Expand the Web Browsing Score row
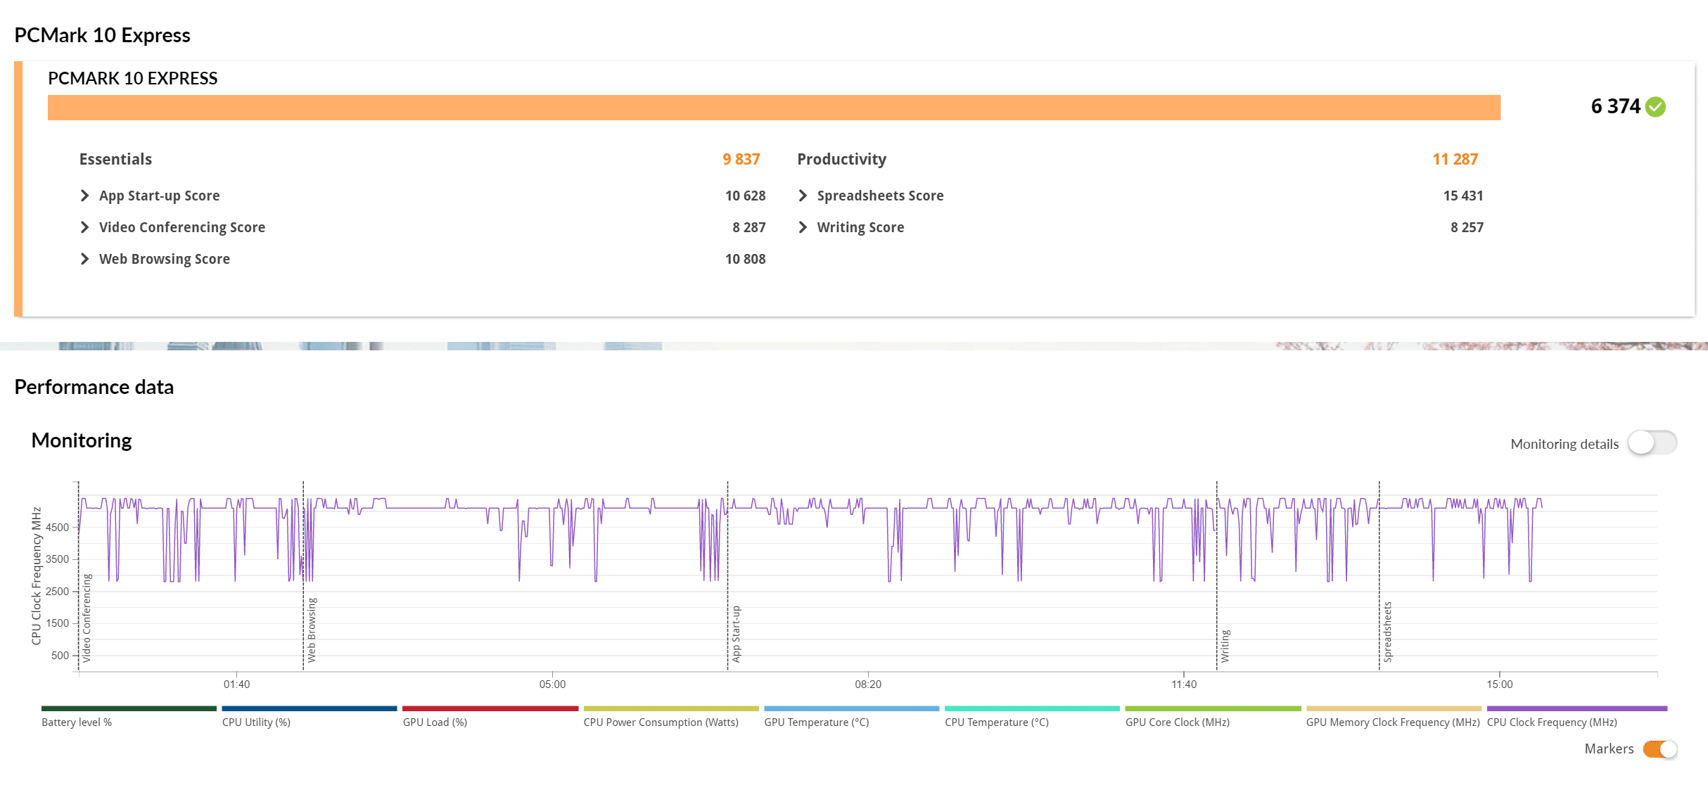 coord(84,259)
